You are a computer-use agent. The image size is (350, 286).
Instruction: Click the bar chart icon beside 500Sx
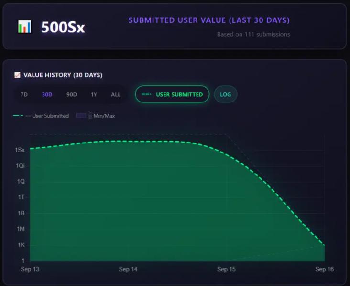point(24,27)
